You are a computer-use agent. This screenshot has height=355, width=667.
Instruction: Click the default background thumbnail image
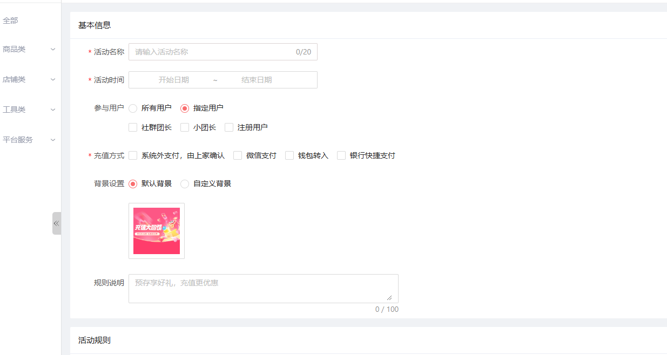pyautogui.click(x=157, y=231)
